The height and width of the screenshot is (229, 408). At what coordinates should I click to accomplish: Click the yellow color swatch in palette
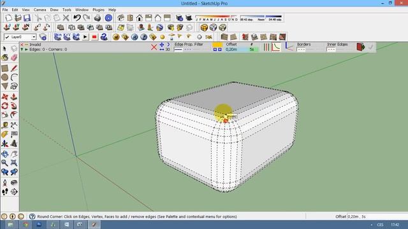point(217,45)
